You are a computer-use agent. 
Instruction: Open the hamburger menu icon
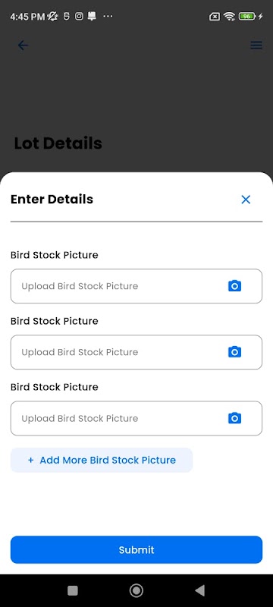point(256,46)
